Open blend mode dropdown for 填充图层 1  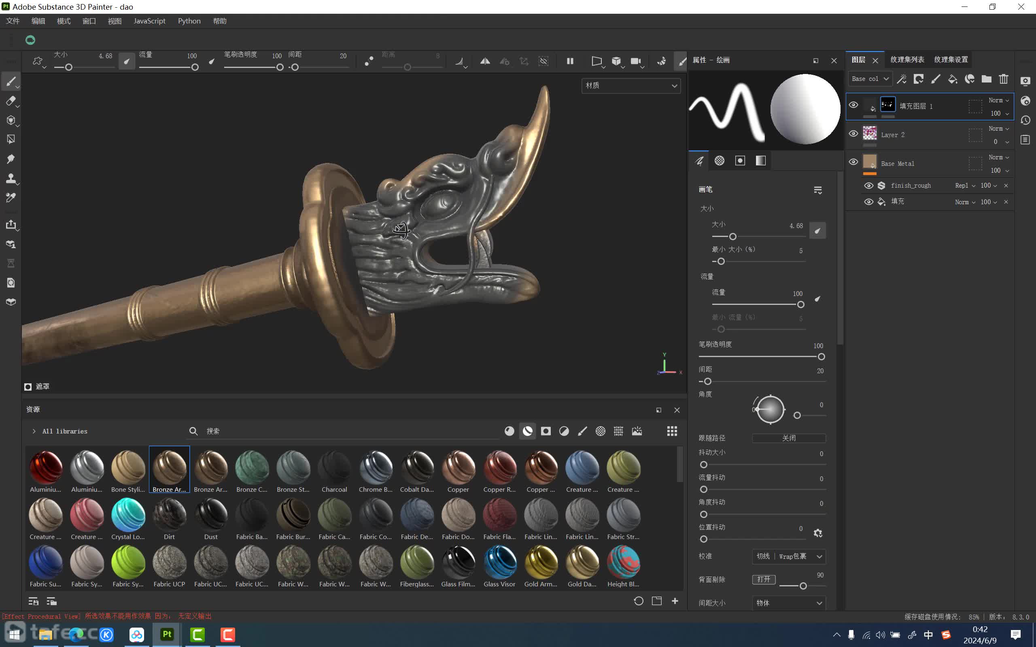point(999,100)
